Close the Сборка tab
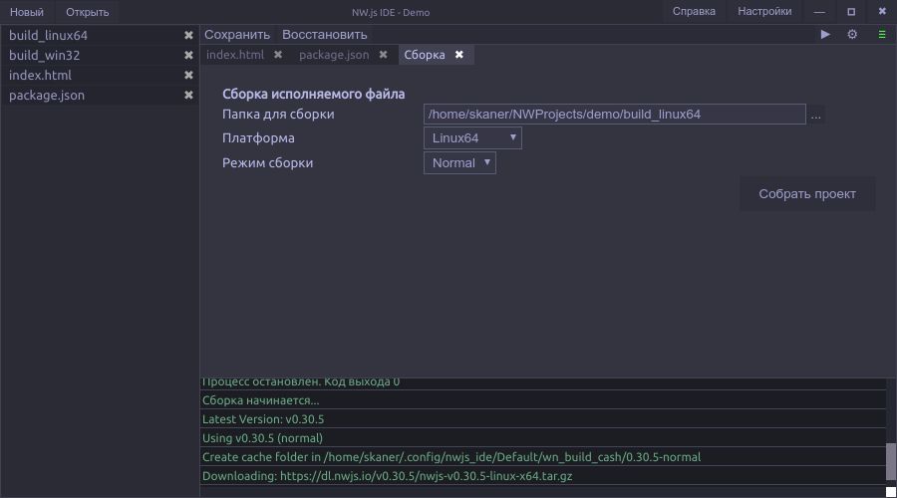This screenshot has width=897, height=498. [459, 55]
